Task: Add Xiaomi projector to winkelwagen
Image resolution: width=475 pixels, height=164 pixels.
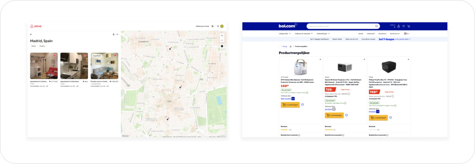Action: pyautogui.click(x=334, y=115)
